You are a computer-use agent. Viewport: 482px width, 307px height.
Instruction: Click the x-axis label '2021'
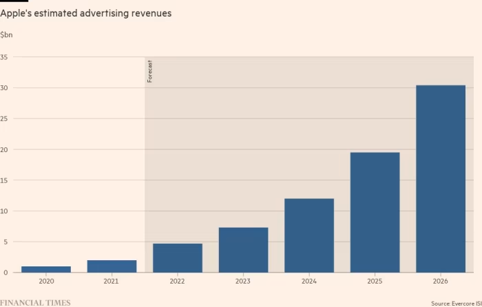tap(111, 281)
